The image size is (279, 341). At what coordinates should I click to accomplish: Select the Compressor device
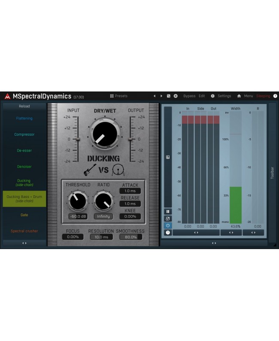(24, 134)
